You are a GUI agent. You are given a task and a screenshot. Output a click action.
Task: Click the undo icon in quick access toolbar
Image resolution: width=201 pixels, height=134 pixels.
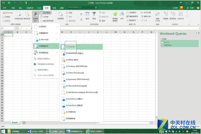15,3
